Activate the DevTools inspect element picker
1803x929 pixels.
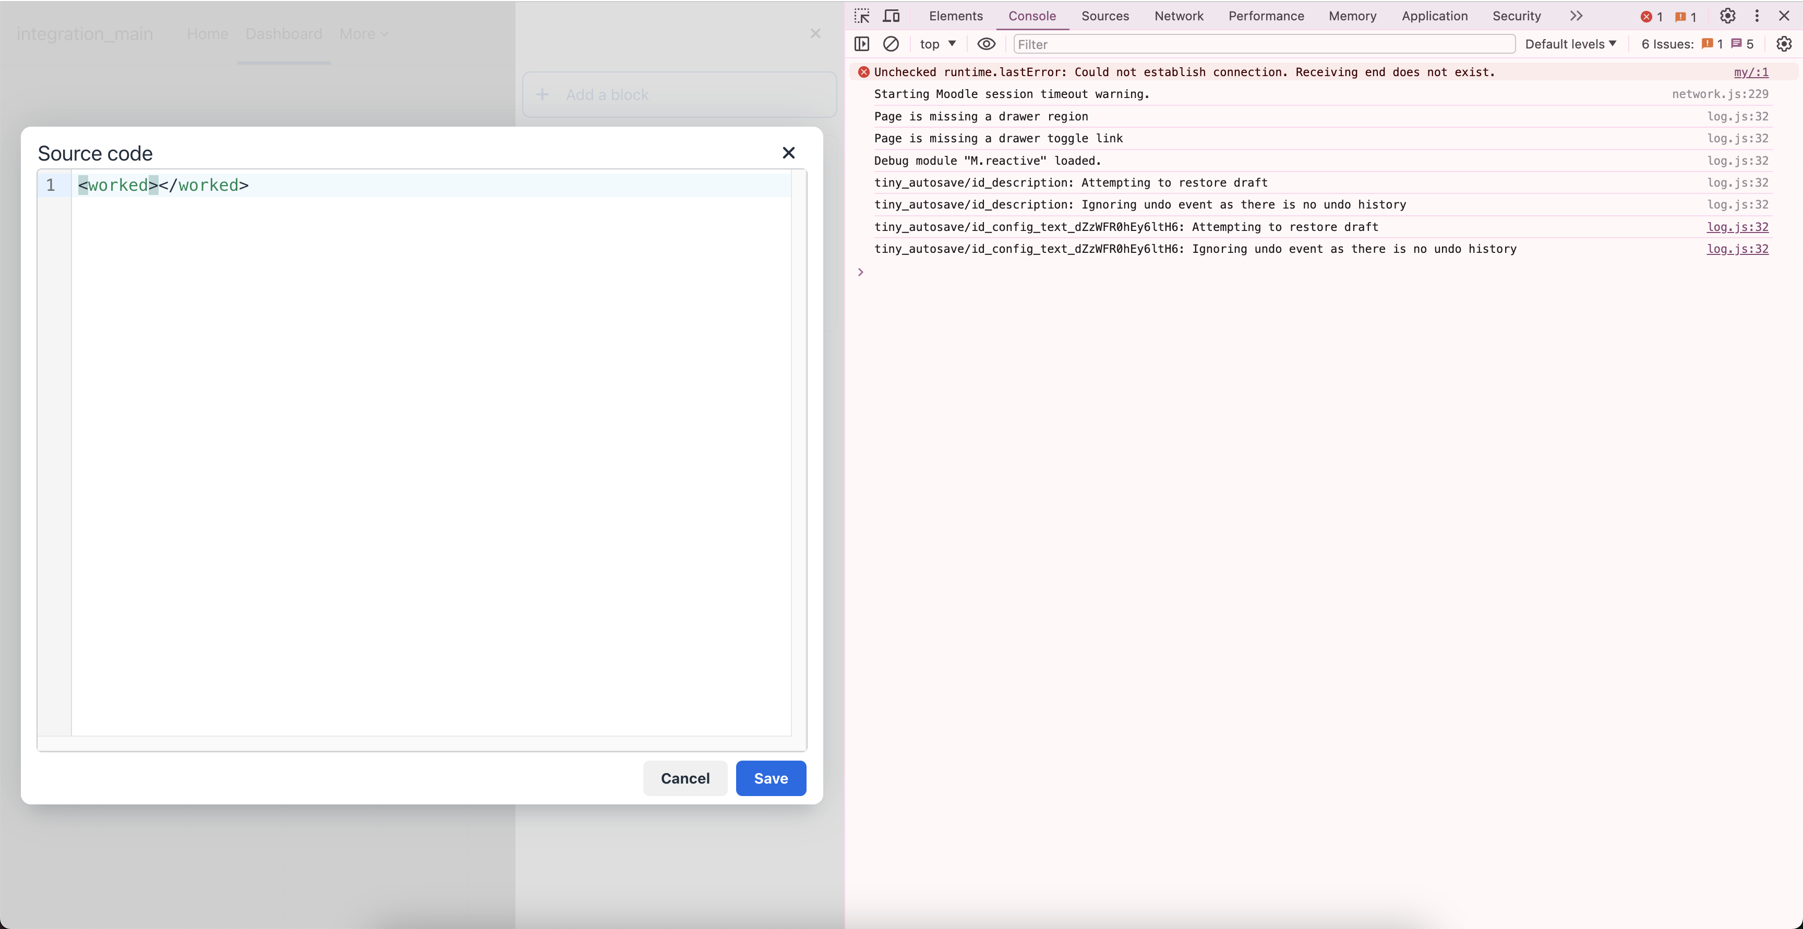point(862,16)
